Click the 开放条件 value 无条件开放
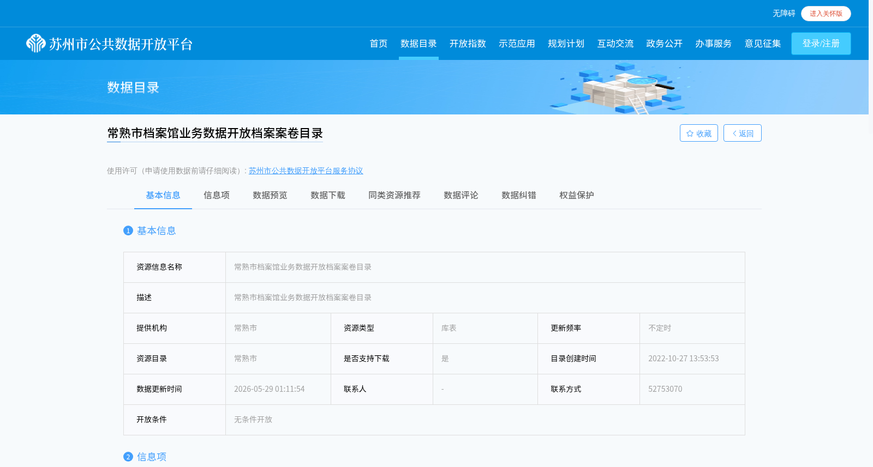Viewport: 873px width, 467px height. pos(253,420)
